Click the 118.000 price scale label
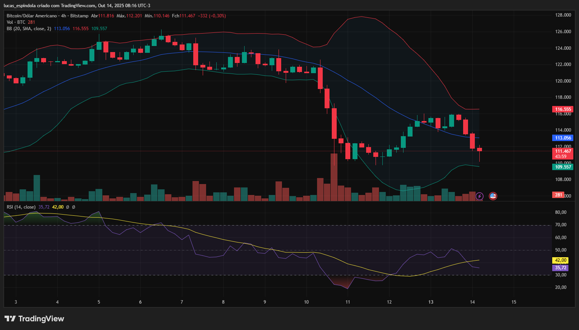The width and height of the screenshot is (579, 330). [563, 97]
